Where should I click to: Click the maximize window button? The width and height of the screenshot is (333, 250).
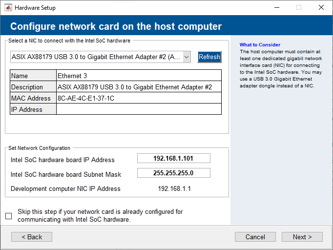(x=299, y=7)
